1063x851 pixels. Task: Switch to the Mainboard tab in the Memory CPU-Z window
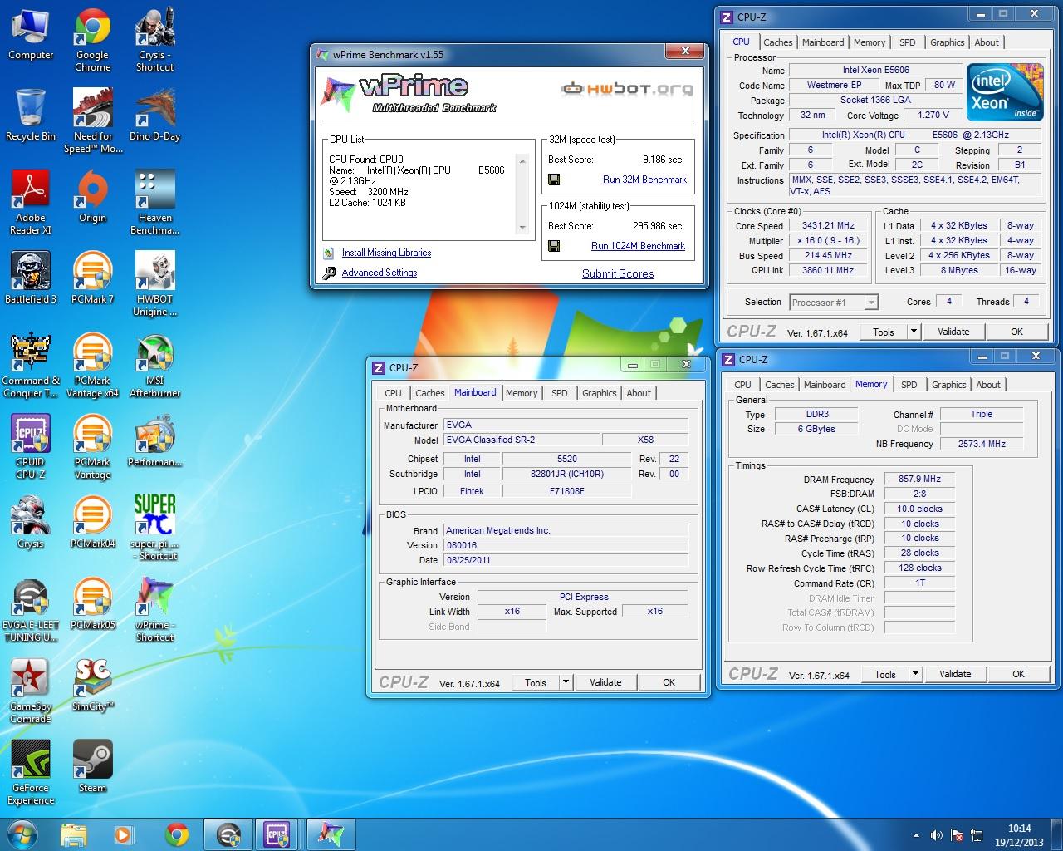[x=825, y=385]
